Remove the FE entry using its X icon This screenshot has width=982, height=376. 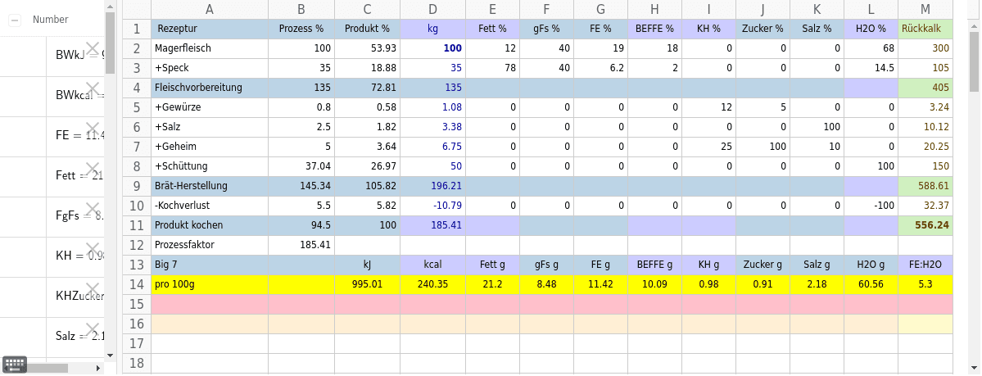93,128
